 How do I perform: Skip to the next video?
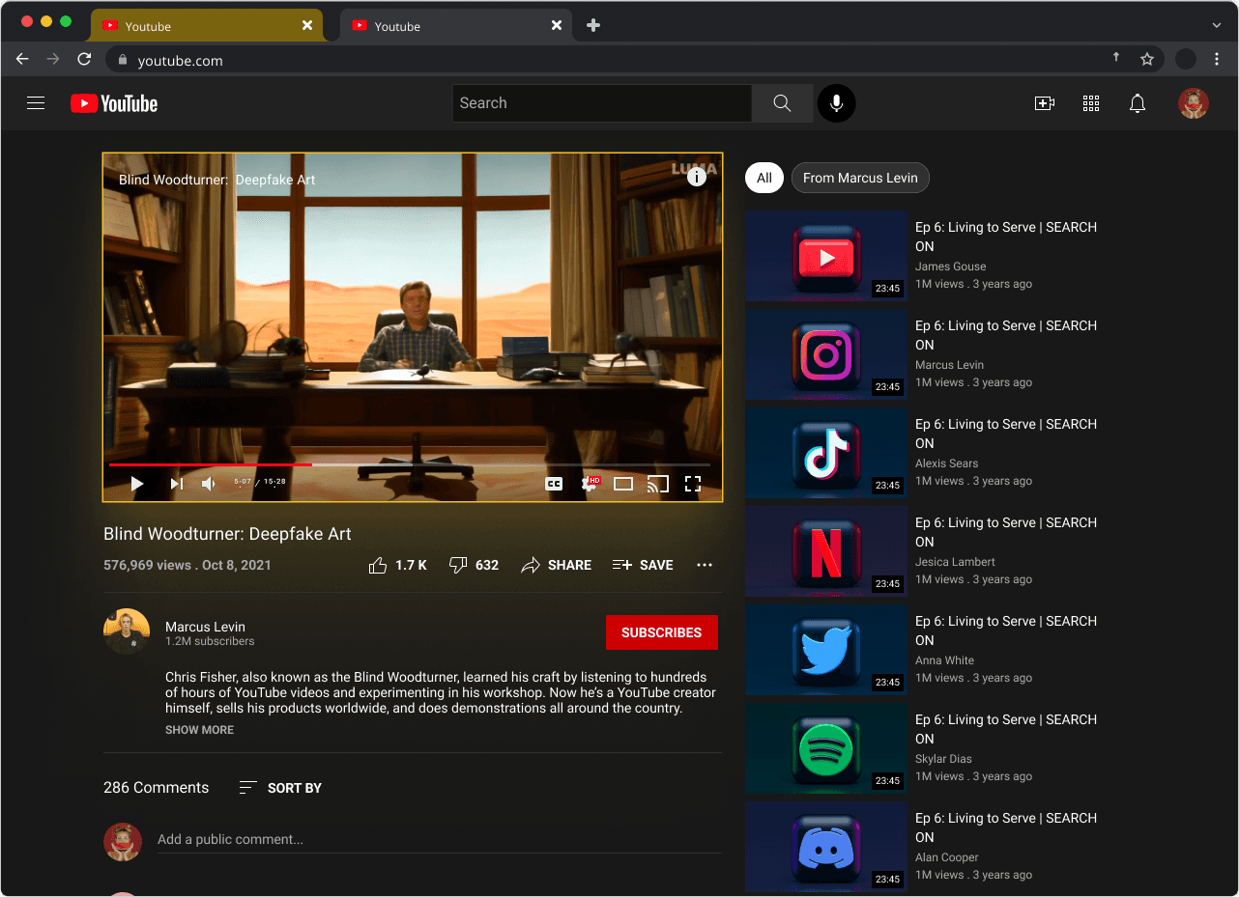pyautogui.click(x=176, y=484)
